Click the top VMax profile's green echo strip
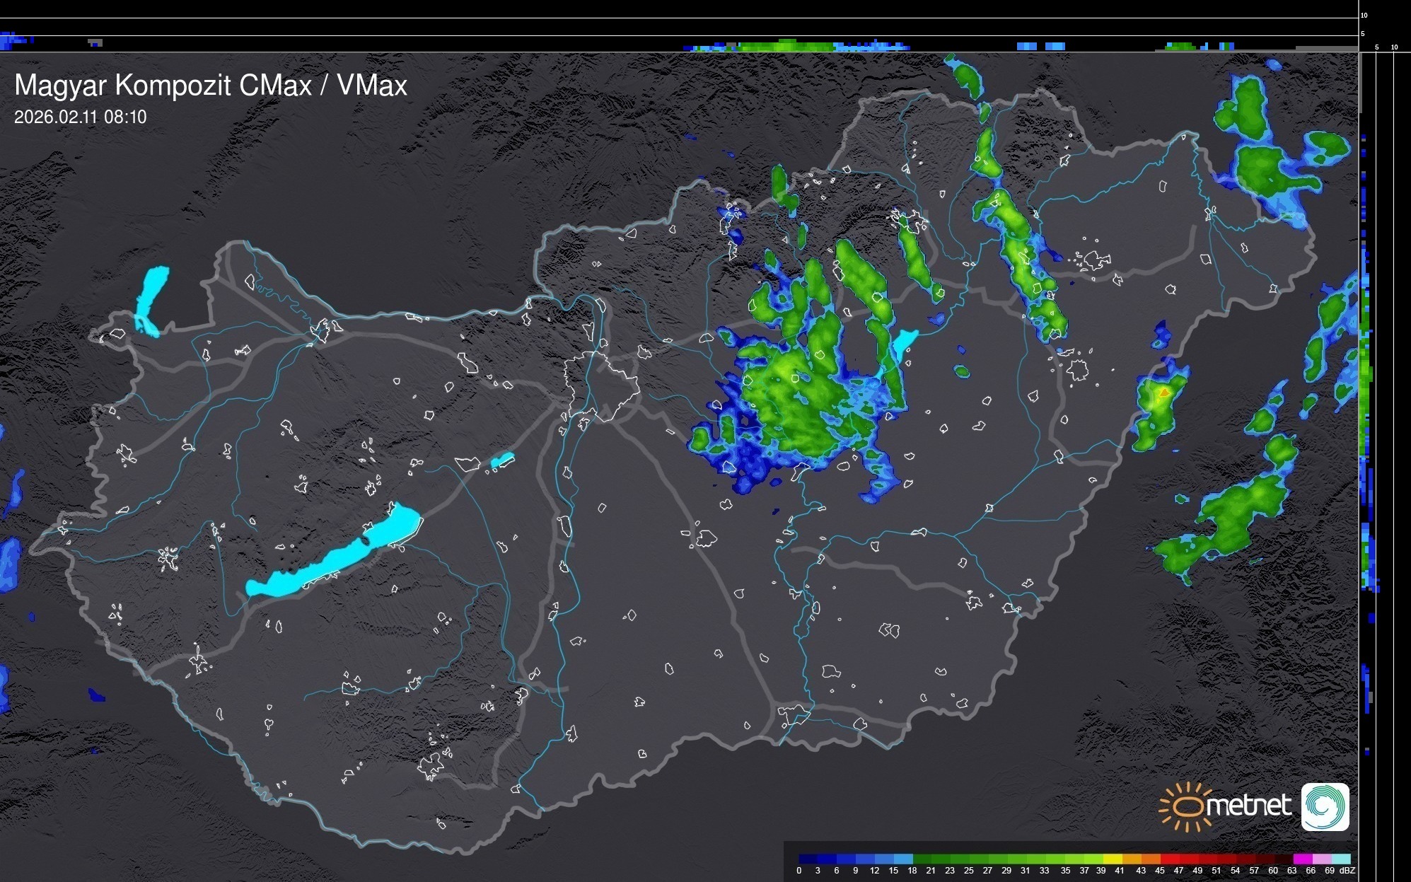 pos(785,46)
